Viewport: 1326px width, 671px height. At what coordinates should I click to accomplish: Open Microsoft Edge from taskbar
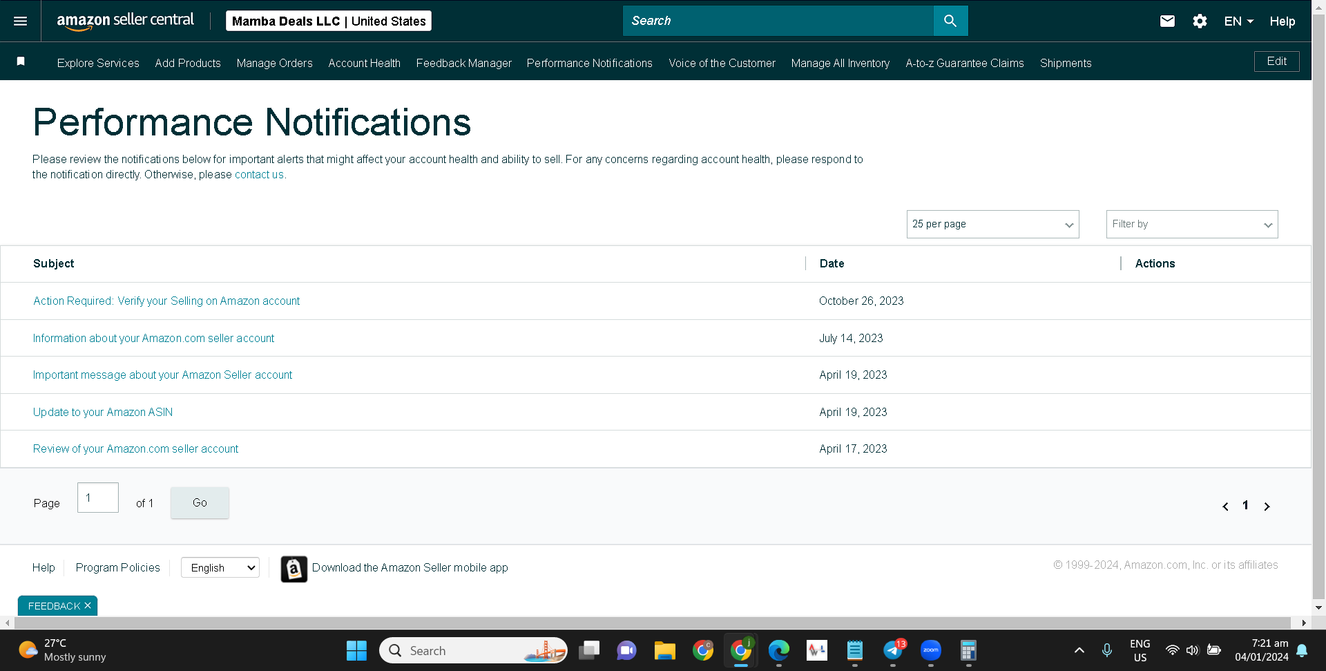coord(779,650)
